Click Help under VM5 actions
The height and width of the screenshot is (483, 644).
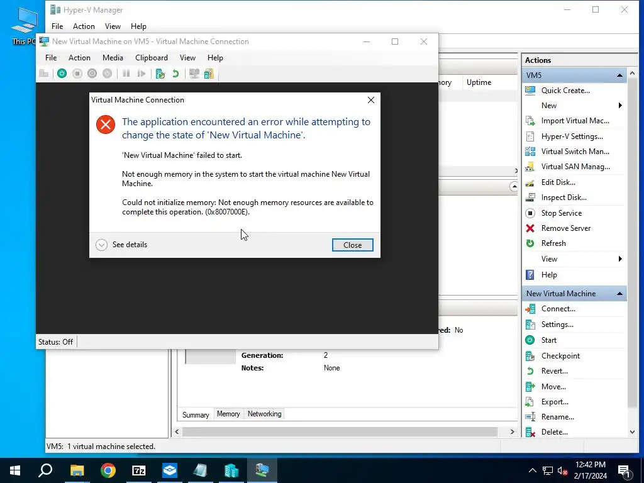point(548,275)
